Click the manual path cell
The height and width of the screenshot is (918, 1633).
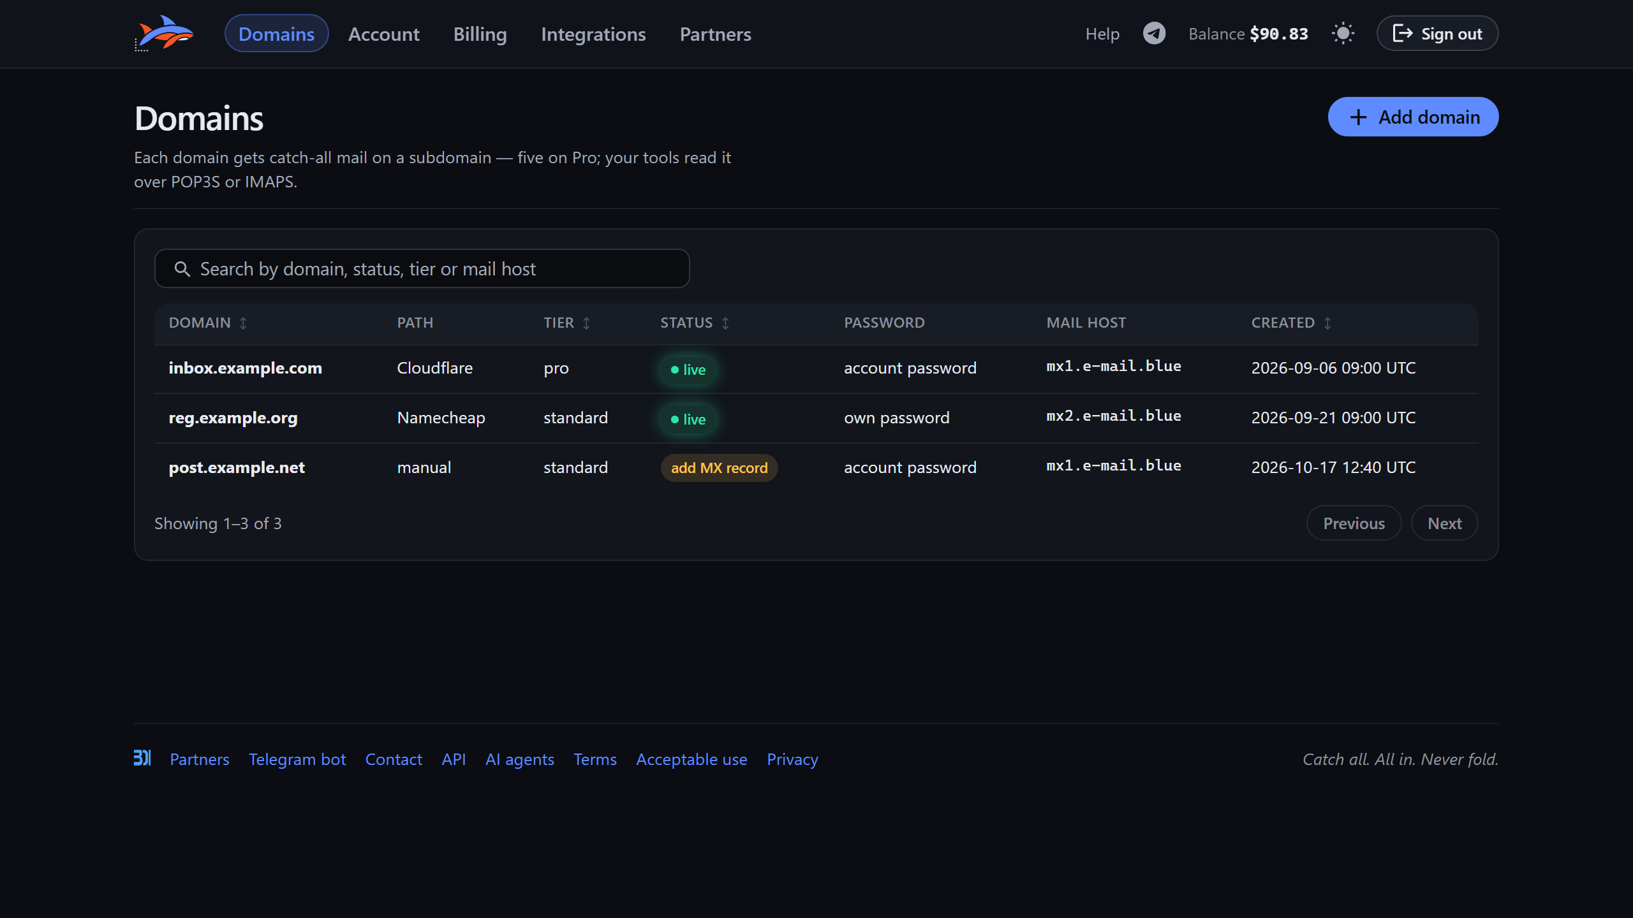(424, 467)
